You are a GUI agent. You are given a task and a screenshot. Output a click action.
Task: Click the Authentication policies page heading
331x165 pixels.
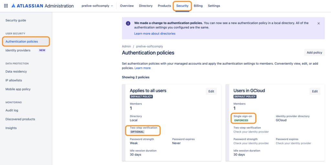pyautogui.click(x=148, y=53)
